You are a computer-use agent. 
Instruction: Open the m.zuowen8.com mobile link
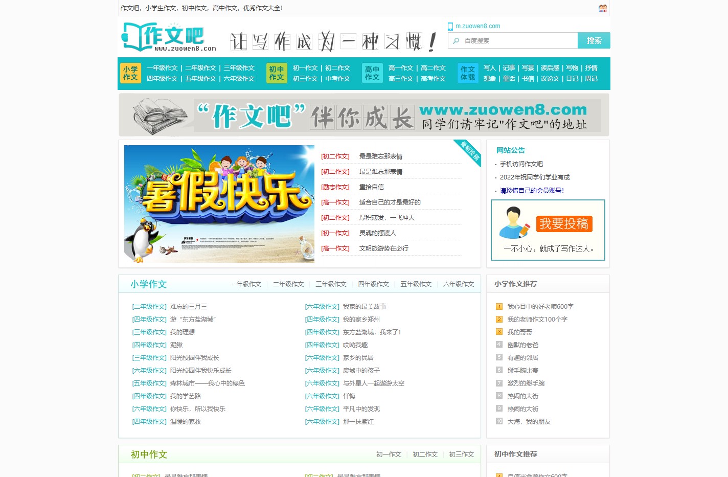tap(477, 26)
